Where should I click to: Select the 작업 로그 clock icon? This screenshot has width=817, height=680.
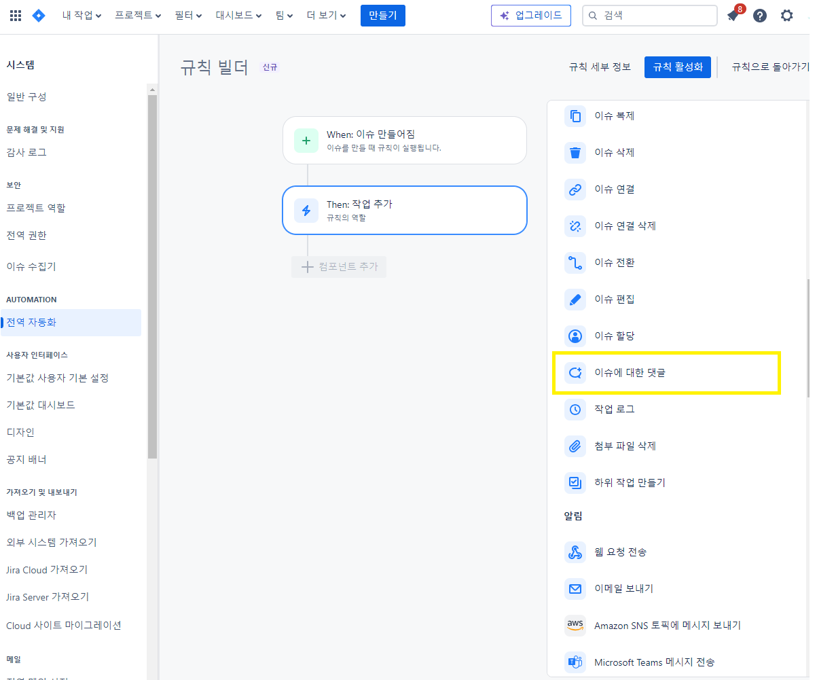(x=575, y=410)
